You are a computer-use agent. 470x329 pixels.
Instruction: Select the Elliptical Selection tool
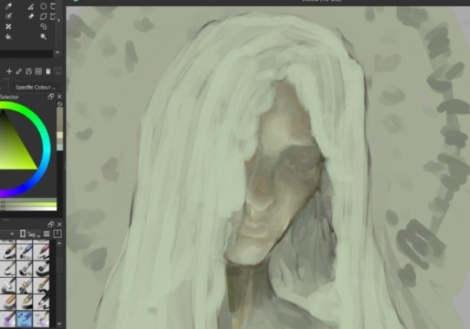point(44,6)
